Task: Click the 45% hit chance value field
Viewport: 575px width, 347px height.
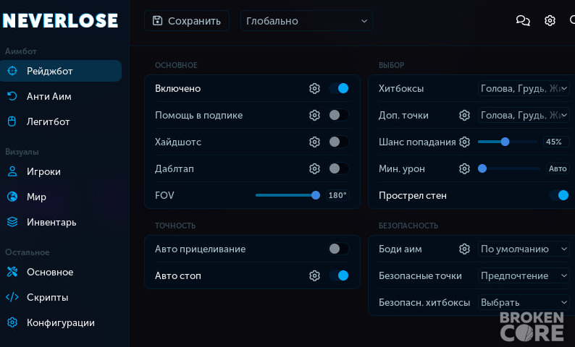Action: (x=556, y=142)
